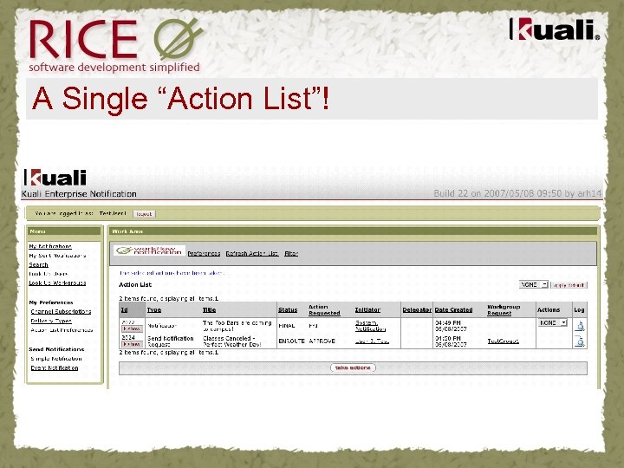624x468 pixels.
Task: Open the Actions NONE dropdown in first row
Action: click(553, 322)
